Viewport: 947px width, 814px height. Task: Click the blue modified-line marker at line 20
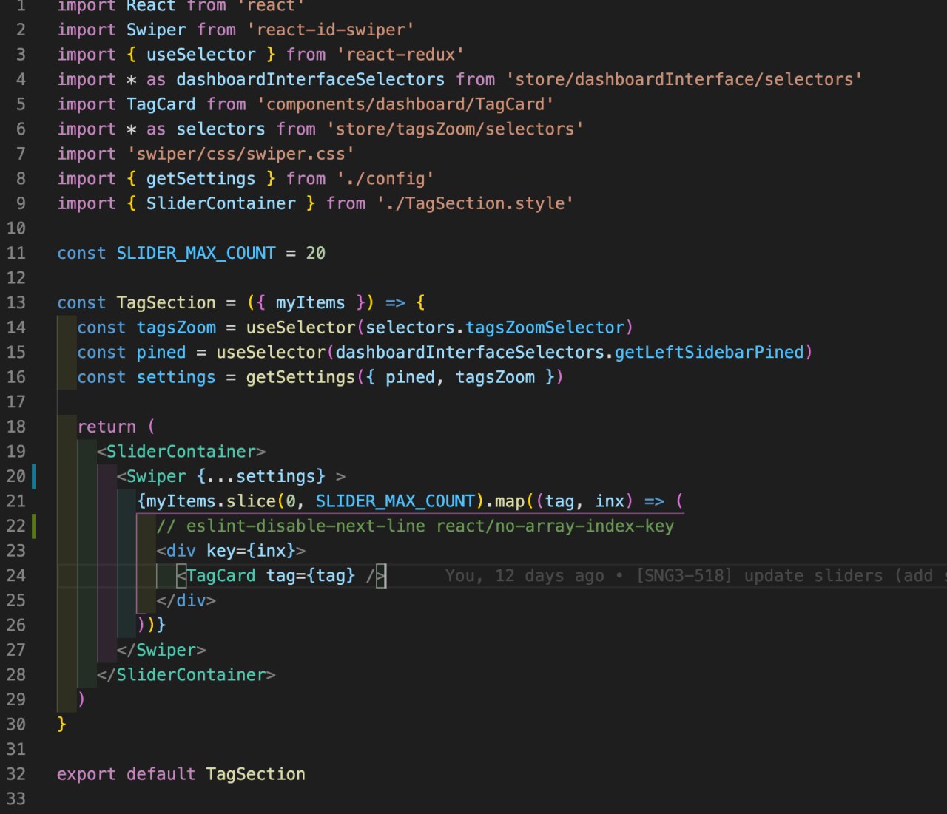(33, 476)
